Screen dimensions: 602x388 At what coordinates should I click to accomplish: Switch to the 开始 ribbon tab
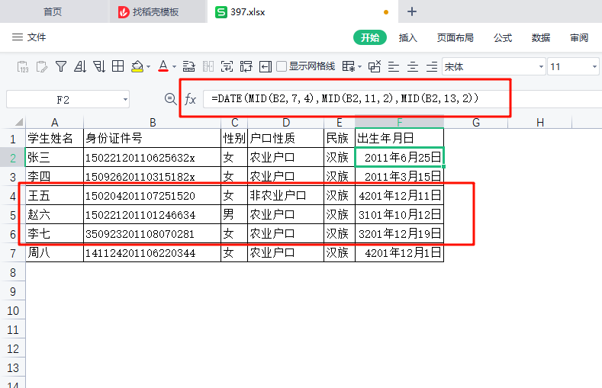point(370,37)
